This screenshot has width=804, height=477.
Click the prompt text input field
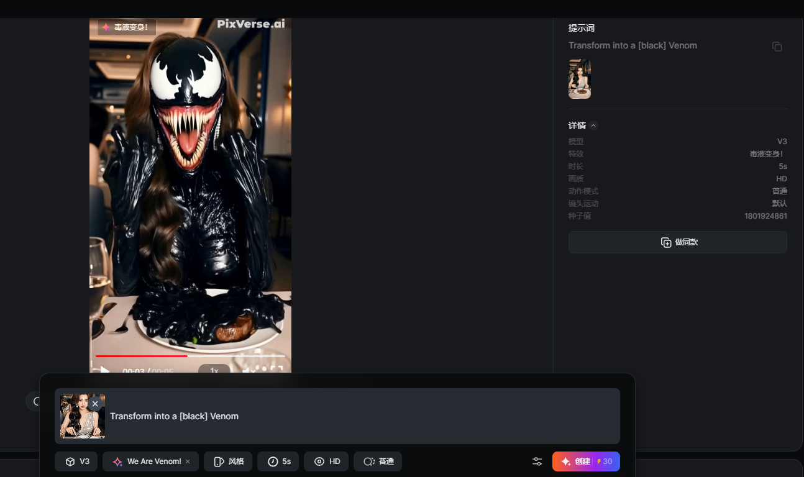click(360, 416)
